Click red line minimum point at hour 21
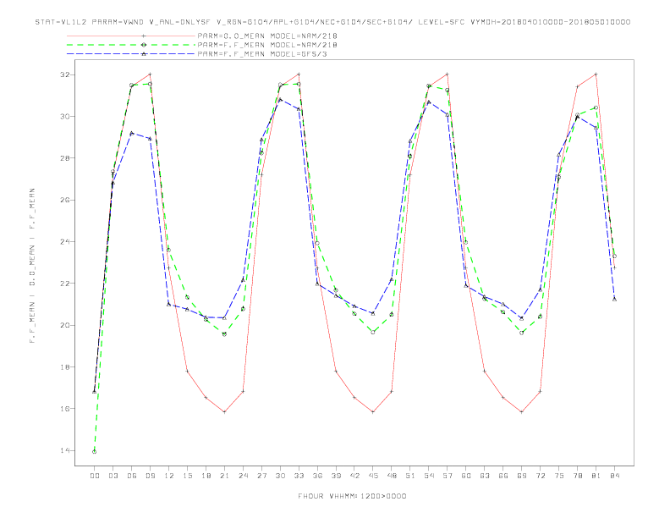This screenshot has height=518, width=670. [224, 412]
